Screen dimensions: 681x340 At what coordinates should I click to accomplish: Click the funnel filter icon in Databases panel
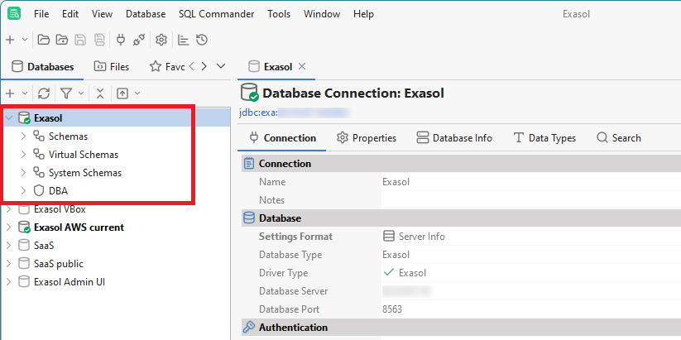click(x=66, y=93)
